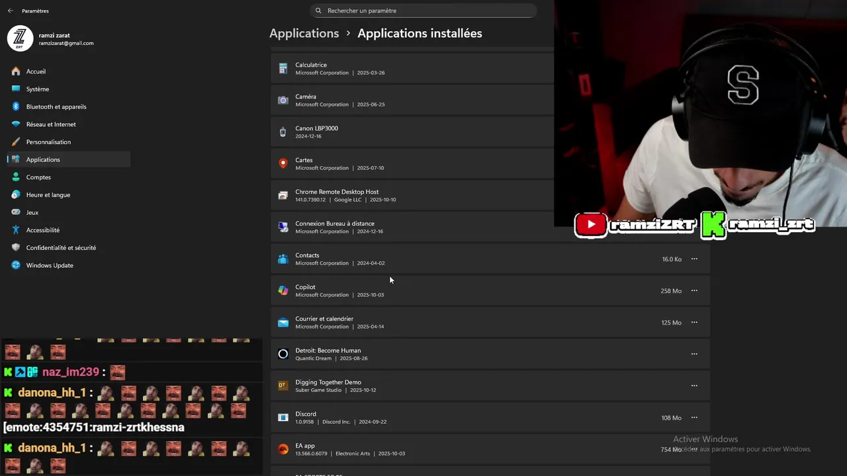Select Applications in the sidebar
Screen dimensions: 847x476
(69, 159)
